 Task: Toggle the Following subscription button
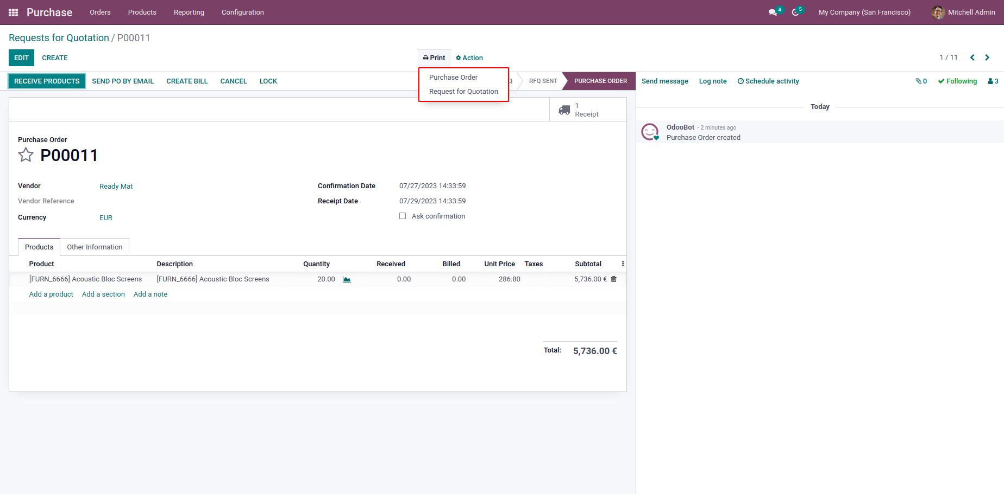[x=957, y=81]
